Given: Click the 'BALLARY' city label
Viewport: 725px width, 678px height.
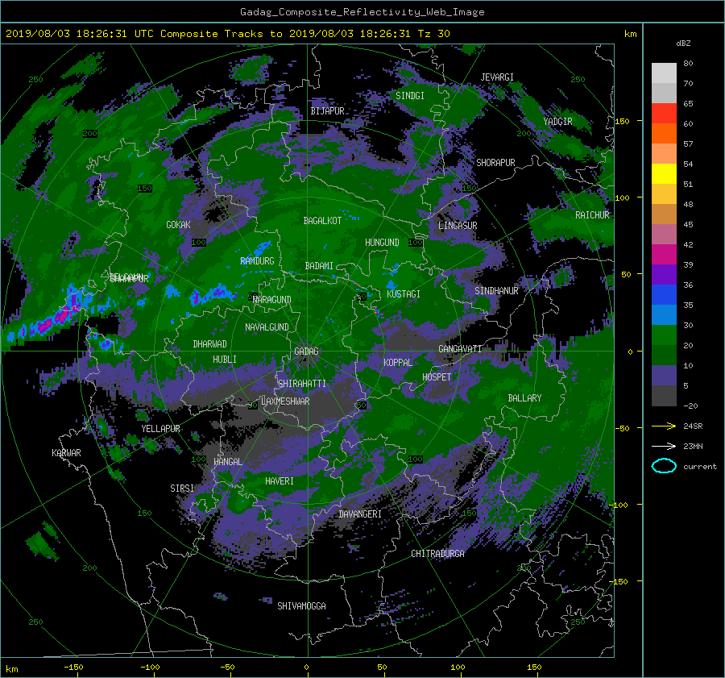Looking at the screenshot, I should [x=524, y=398].
